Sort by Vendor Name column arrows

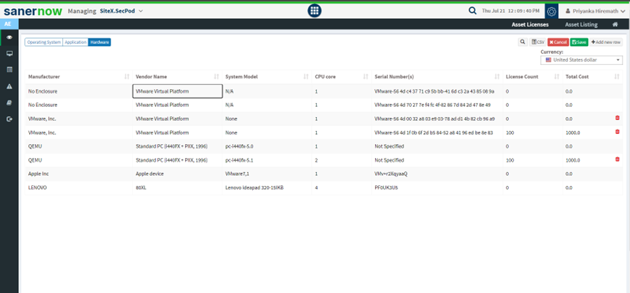[x=216, y=76]
